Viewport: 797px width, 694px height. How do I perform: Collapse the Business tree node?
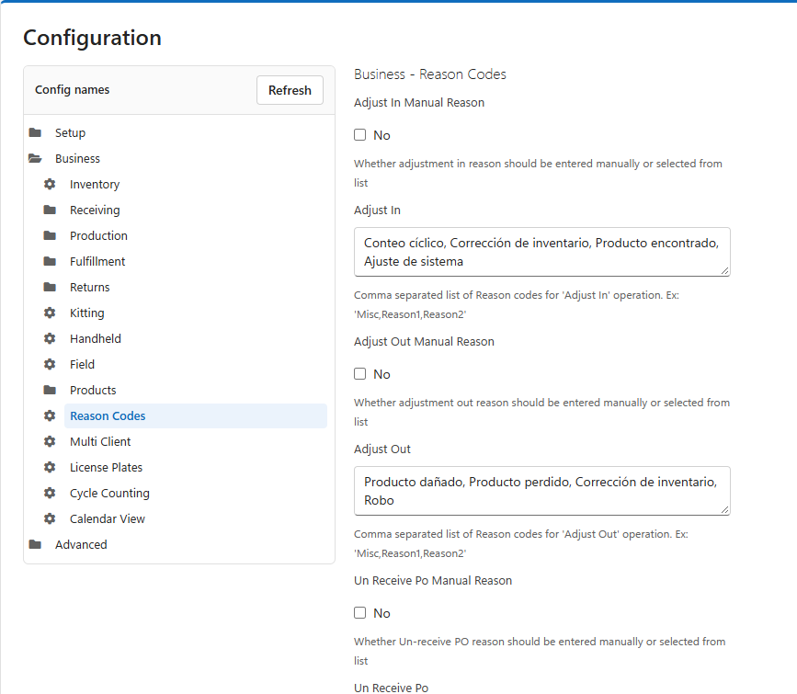[x=77, y=159]
